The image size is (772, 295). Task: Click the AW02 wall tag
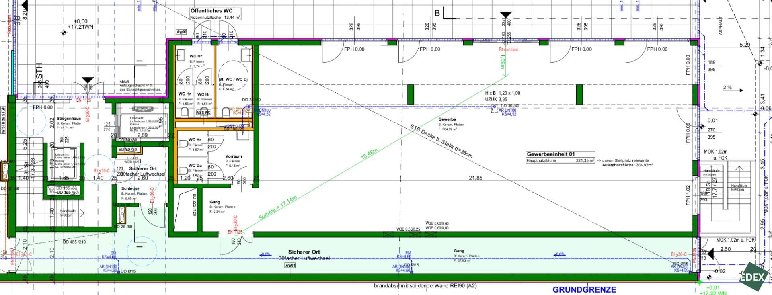click(181, 32)
